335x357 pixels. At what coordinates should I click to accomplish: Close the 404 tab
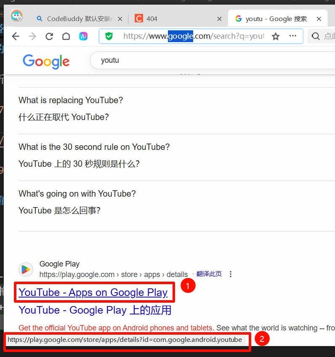pyautogui.click(x=219, y=19)
